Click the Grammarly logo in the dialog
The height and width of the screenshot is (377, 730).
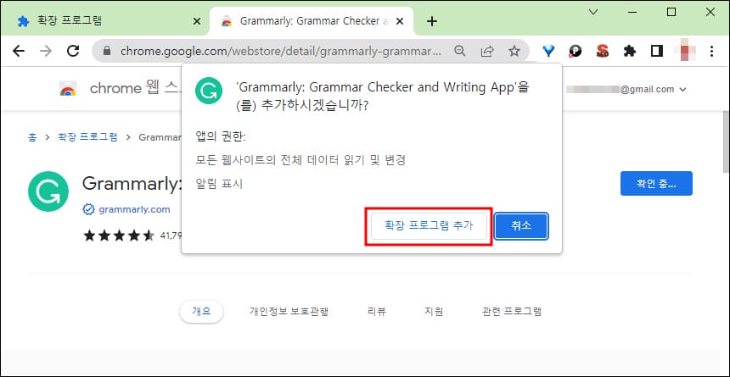click(209, 91)
